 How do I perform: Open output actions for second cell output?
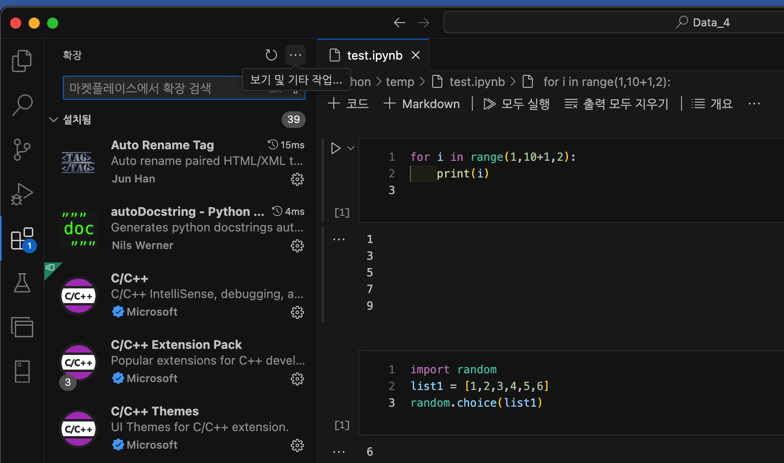point(339,452)
